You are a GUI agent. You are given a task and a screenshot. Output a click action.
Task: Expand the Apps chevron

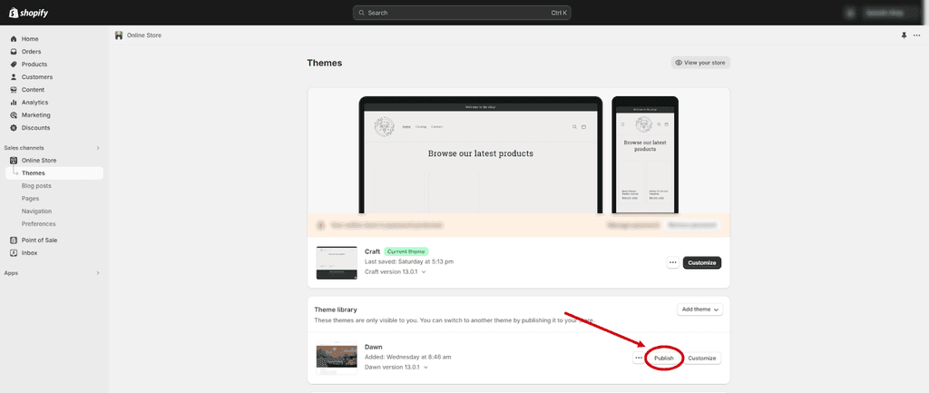[98, 273]
